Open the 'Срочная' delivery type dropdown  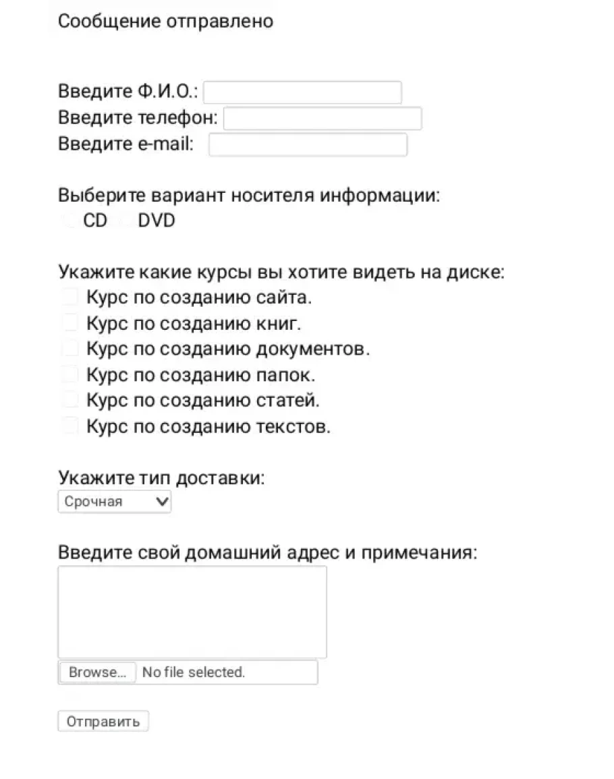tap(114, 502)
